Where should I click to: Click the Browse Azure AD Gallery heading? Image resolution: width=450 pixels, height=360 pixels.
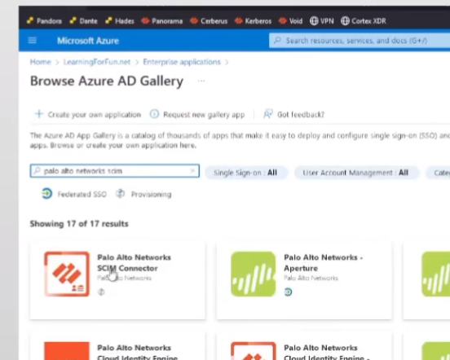(x=107, y=81)
